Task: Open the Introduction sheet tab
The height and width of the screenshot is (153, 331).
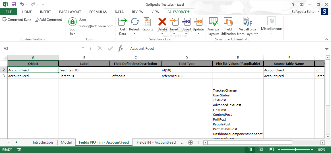Action: tap(43, 142)
